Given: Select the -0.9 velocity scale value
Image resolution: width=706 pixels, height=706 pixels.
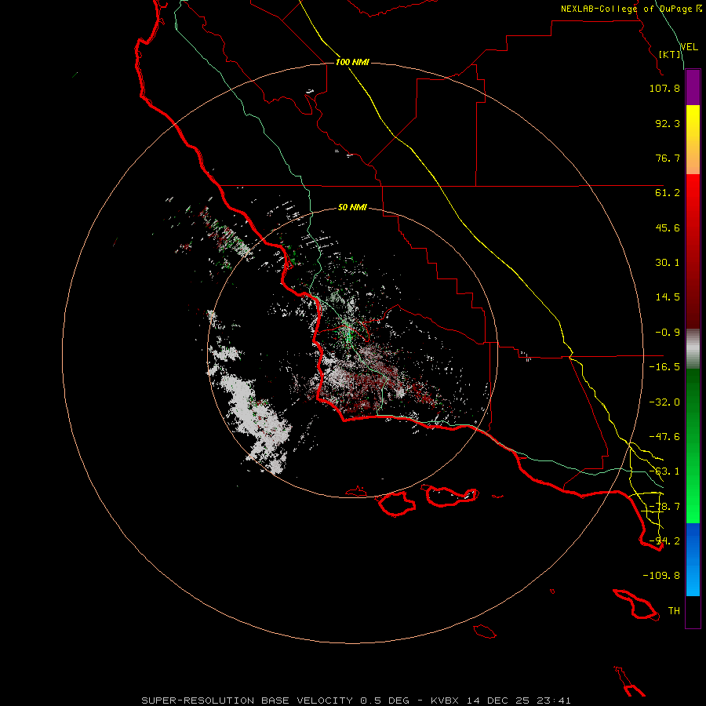Looking at the screenshot, I should 668,333.
